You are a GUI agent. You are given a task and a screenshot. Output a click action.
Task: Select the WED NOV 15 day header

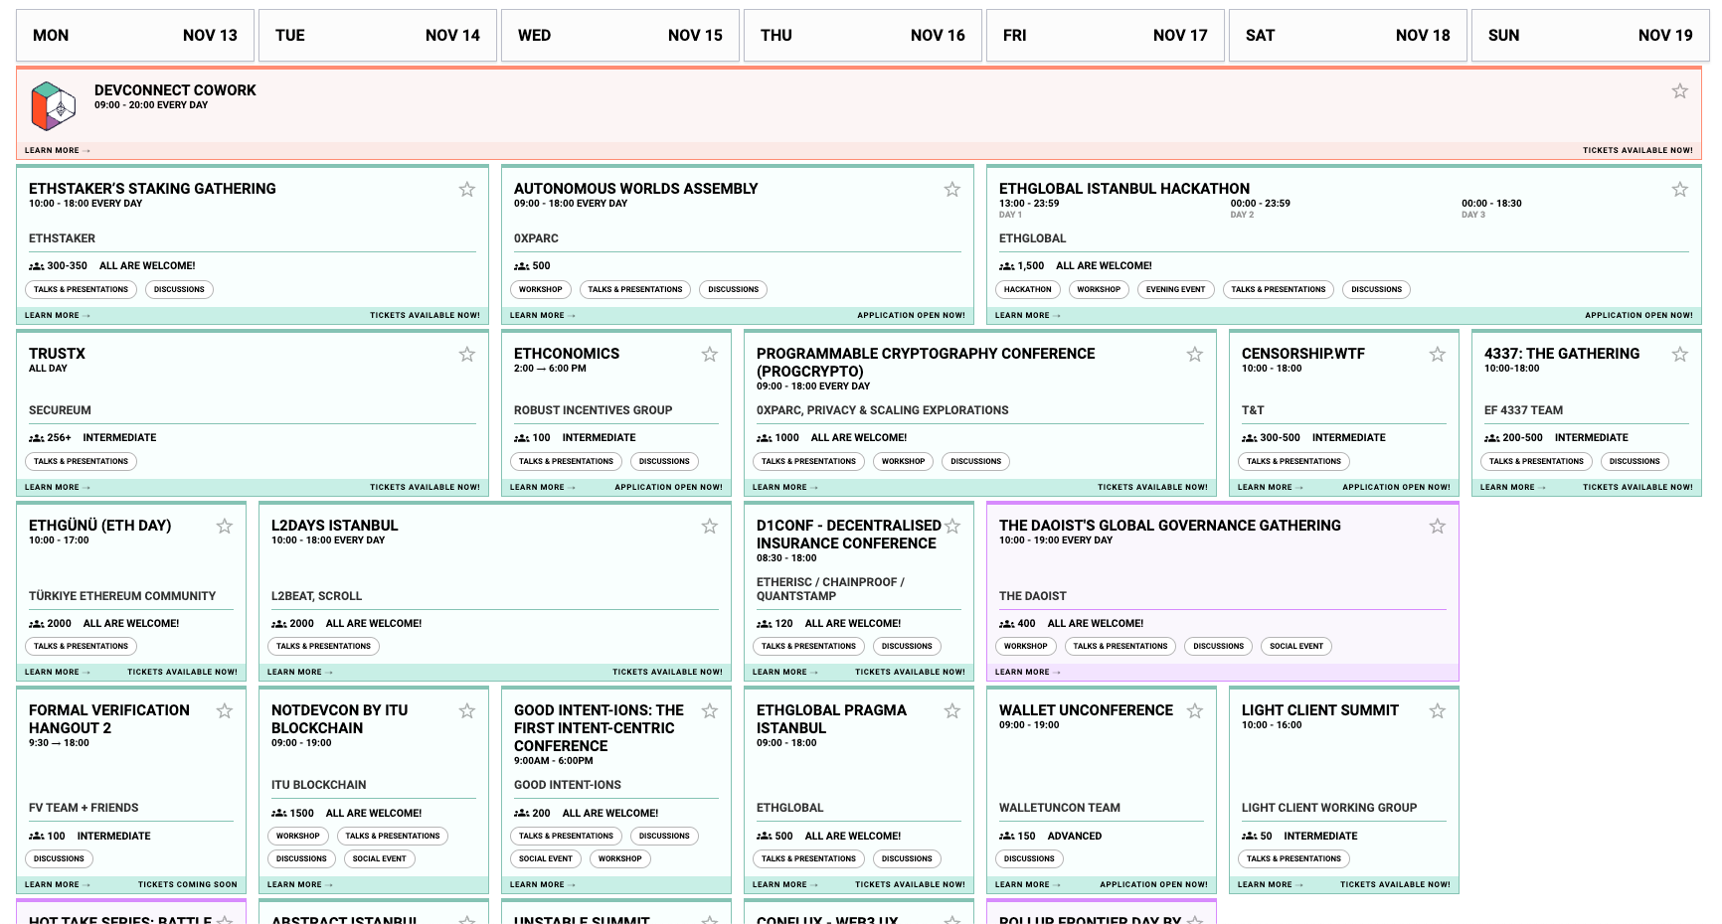pos(620,36)
